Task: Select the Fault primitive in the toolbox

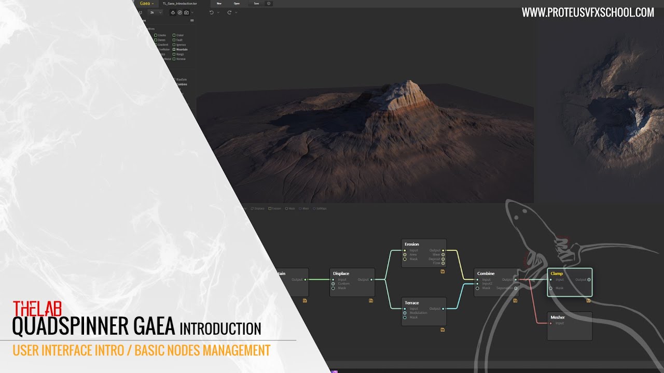Action: [177, 40]
